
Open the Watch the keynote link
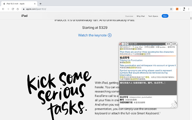point(95,35)
